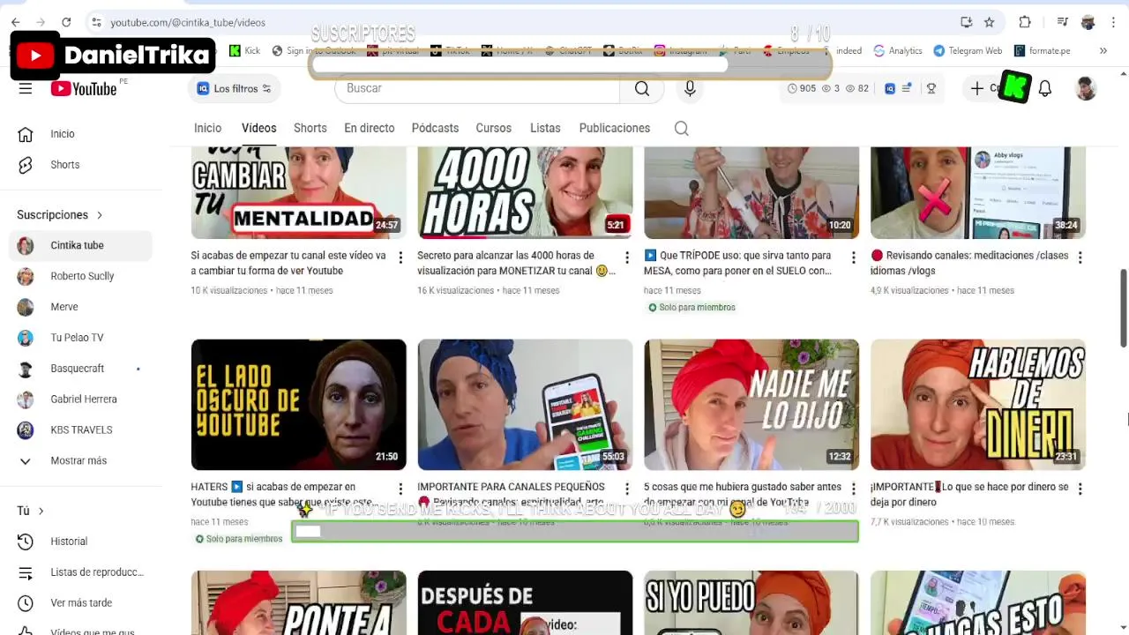Play the '4000 HORAS' video thumbnail
Viewport: 1129px width, 635px height.
tap(525, 192)
